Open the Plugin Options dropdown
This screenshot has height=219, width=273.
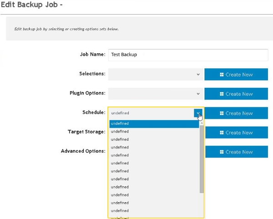[x=156, y=94]
